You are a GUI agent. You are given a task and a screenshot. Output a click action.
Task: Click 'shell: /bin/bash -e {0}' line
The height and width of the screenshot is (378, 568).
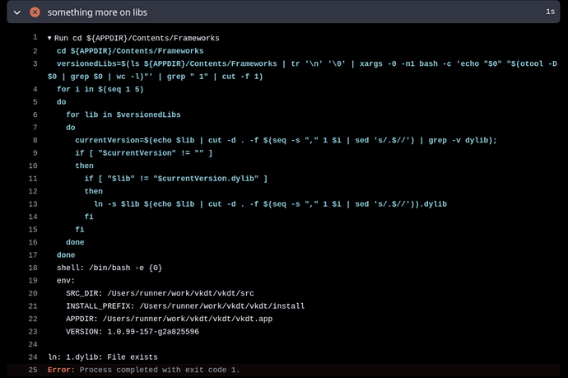pos(109,268)
